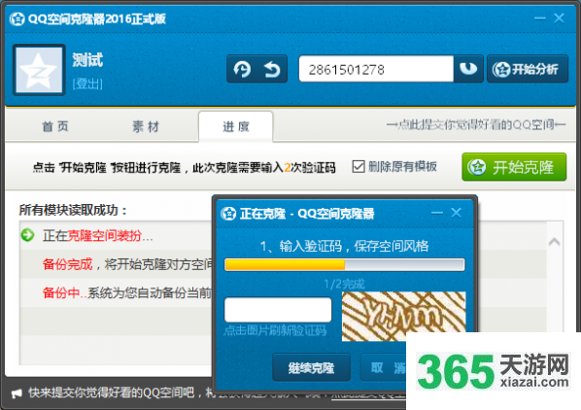The image size is (581, 410).
Task: Minimize the 正在克隆 dialog
Action: click(x=437, y=213)
